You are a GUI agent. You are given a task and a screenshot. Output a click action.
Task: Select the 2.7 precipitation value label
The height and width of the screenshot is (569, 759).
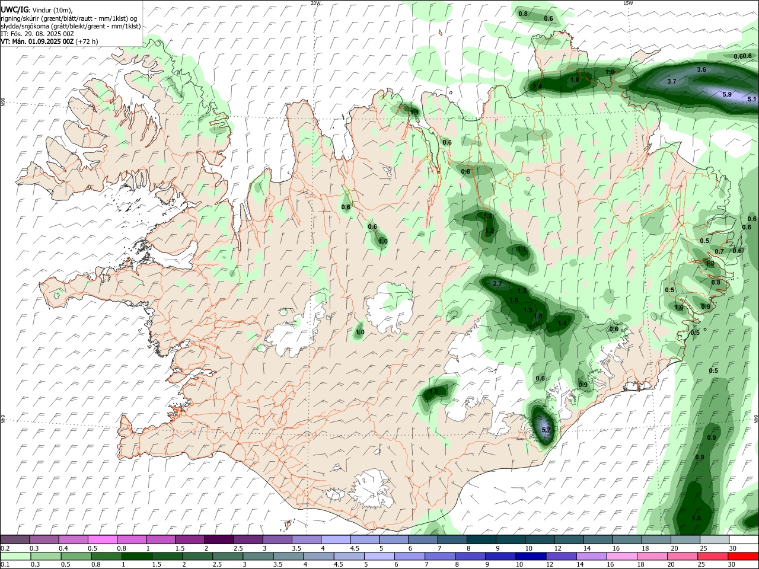tap(498, 284)
